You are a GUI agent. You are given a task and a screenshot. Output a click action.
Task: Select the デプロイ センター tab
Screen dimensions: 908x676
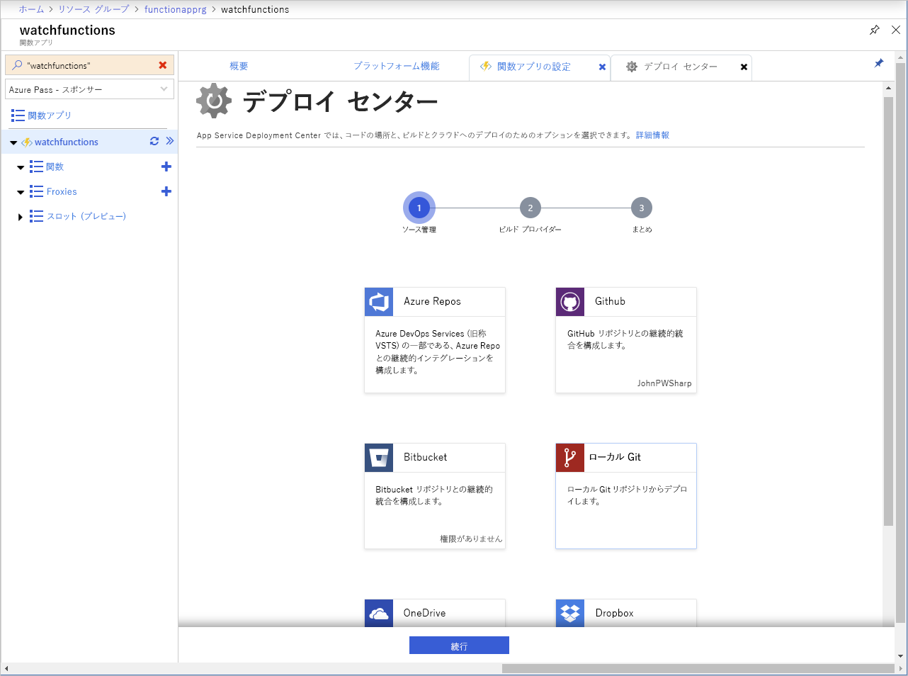coord(681,67)
